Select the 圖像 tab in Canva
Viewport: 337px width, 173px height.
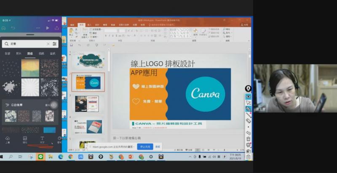[30, 54]
